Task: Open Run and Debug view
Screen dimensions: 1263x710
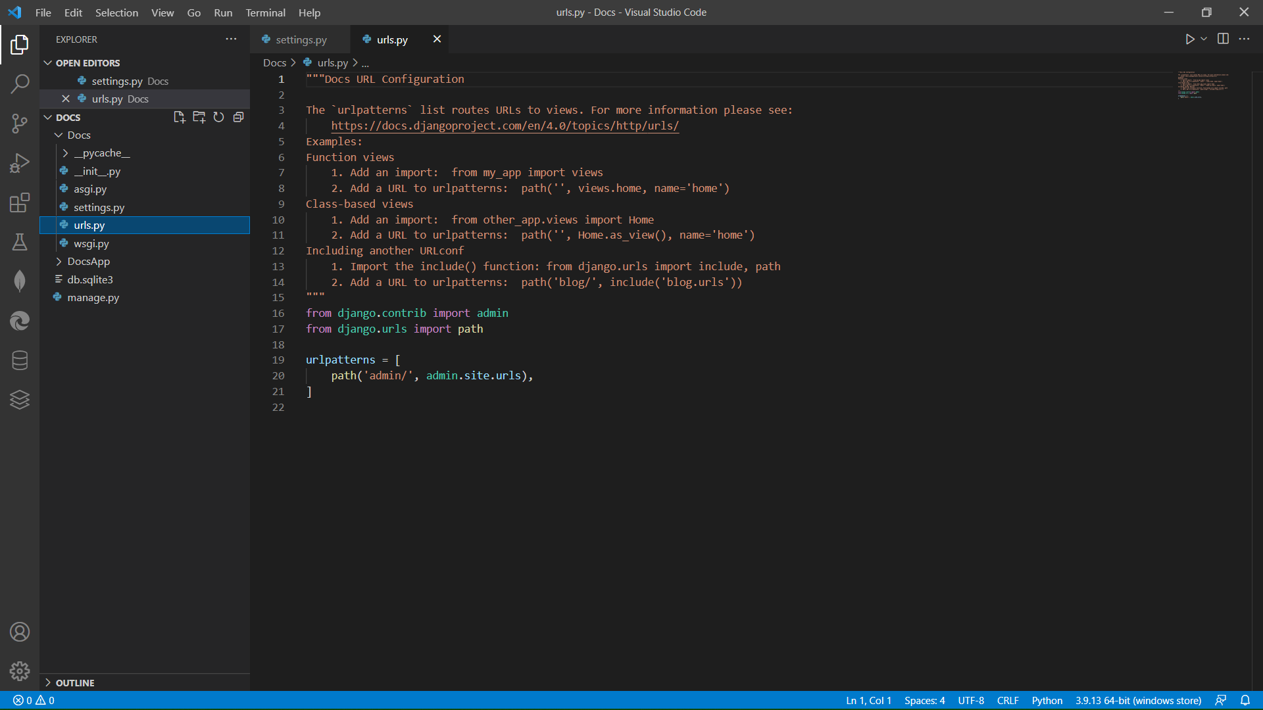Action: 20,163
